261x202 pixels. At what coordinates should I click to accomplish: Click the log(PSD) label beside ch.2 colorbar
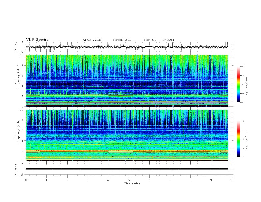(x=247, y=141)
